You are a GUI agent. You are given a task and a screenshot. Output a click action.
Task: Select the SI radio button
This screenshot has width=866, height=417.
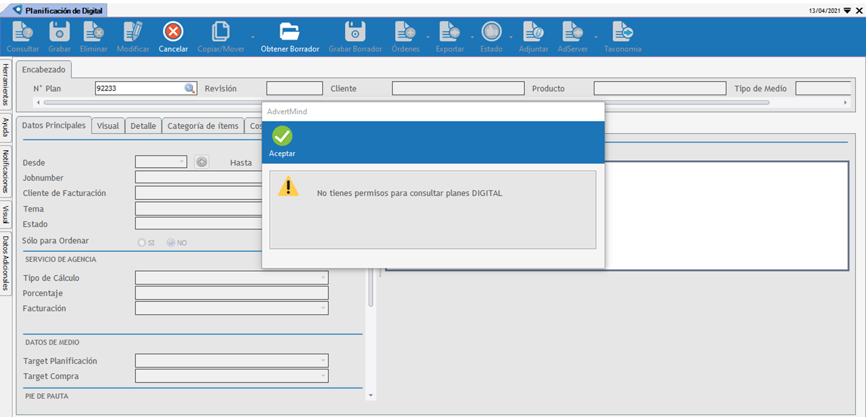141,243
